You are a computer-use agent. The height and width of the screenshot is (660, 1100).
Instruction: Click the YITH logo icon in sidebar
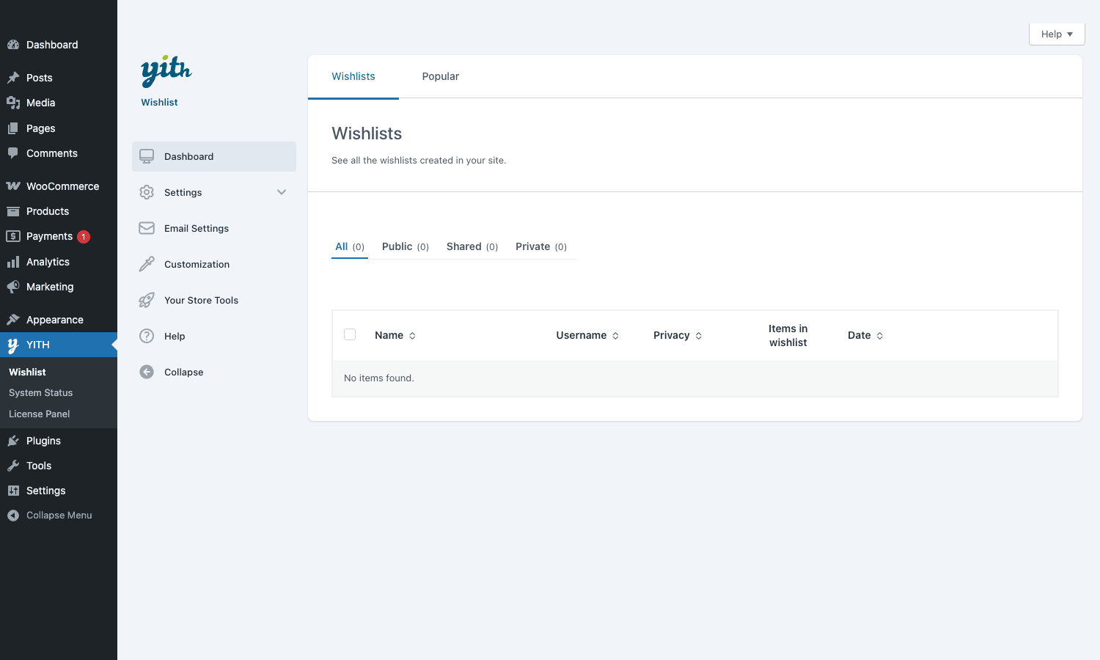pyautogui.click(x=13, y=345)
